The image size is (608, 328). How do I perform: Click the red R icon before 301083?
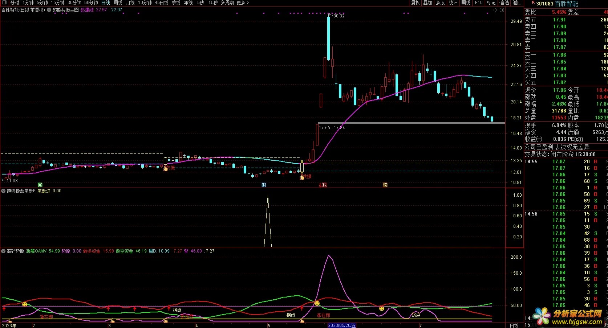(533, 3)
